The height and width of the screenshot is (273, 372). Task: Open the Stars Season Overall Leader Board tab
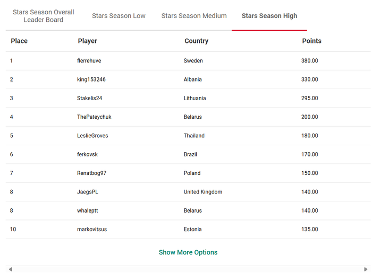coord(44,16)
